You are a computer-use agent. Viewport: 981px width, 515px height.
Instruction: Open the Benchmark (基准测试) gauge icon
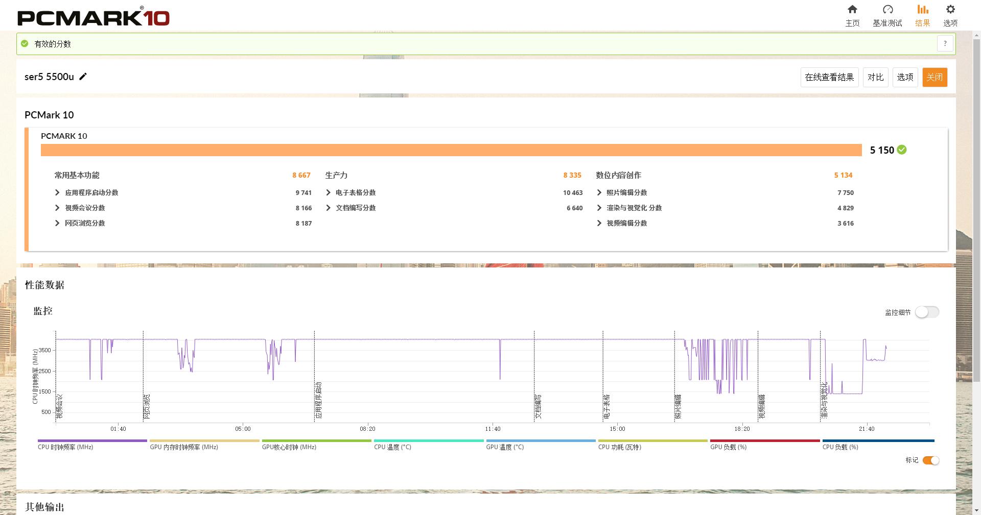[887, 10]
